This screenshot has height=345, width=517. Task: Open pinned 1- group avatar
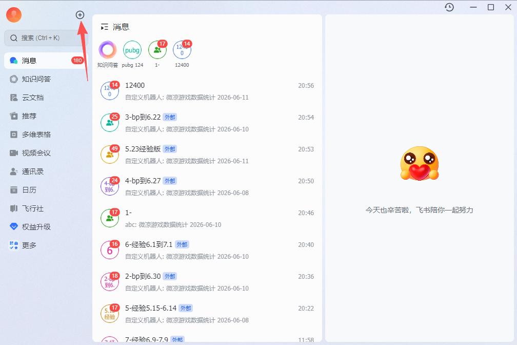click(157, 50)
